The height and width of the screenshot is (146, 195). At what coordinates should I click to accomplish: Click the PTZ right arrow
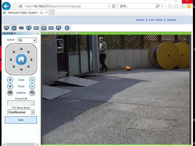tap(32, 60)
